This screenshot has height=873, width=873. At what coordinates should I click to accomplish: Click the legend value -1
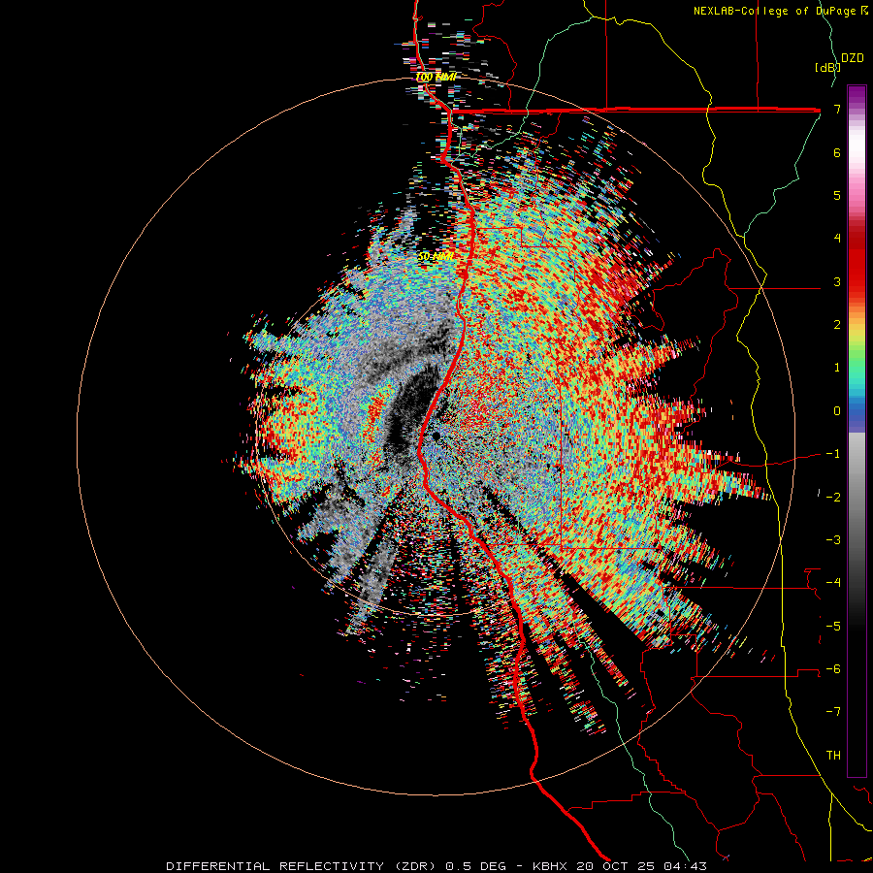coord(833,454)
